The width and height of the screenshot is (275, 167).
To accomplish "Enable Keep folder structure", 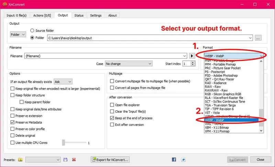I will tap(12, 95).
